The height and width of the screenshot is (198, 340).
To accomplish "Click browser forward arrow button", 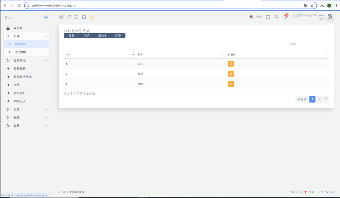I will click(x=12, y=5).
